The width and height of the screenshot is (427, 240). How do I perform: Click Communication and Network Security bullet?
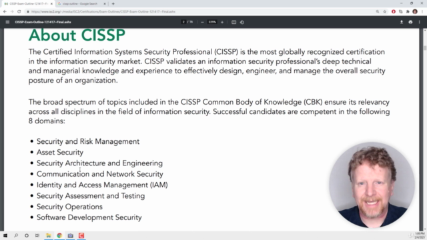(100, 174)
